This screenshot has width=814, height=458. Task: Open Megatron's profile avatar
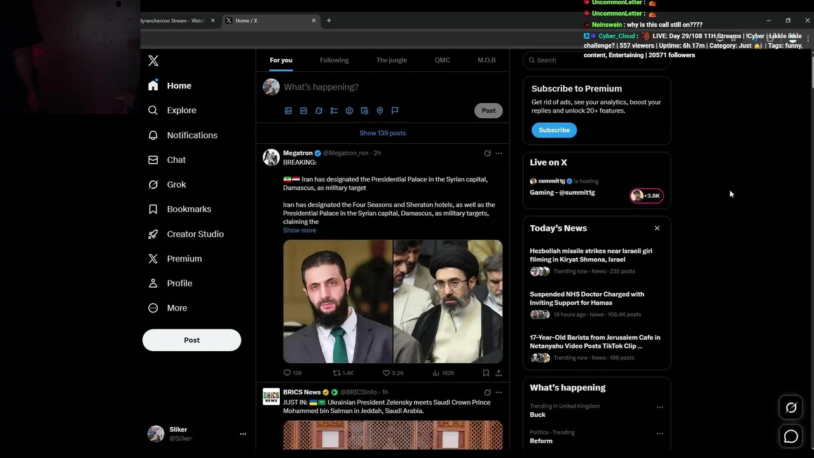(272, 157)
